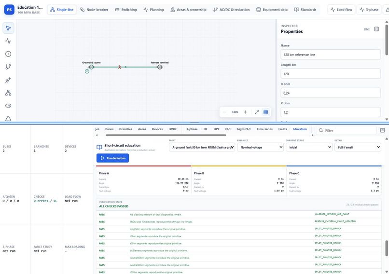The height and width of the screenshot is (274, 389).
Task: Open the Detail Full if small dropdown
Action: coord(358,147)
